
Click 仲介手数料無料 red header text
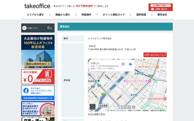coord(84,6)
